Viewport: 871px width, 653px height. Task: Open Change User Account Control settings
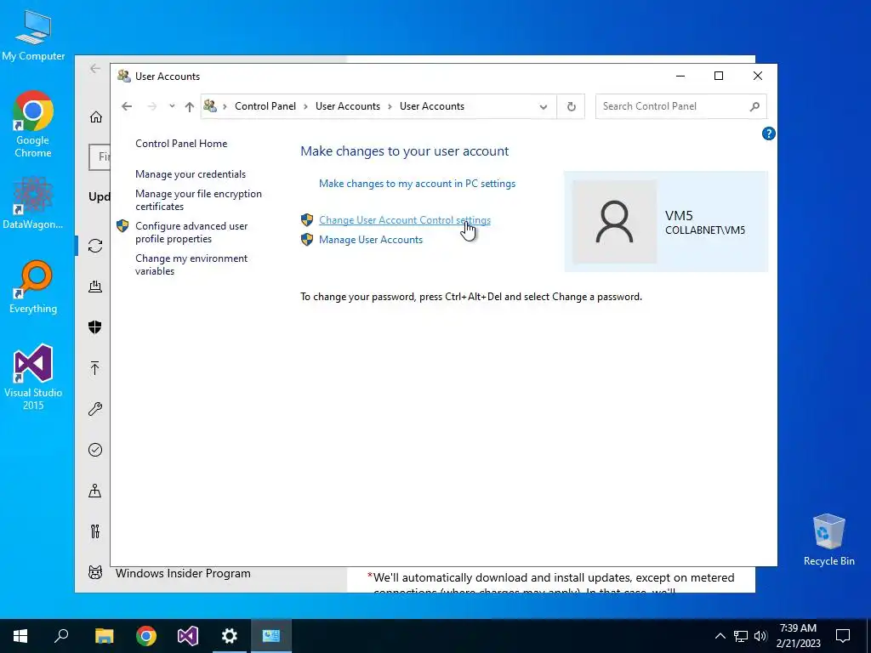pos(404,220)
